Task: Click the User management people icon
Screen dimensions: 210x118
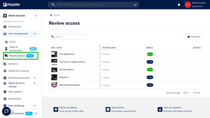Action: (x=5, y=34)
